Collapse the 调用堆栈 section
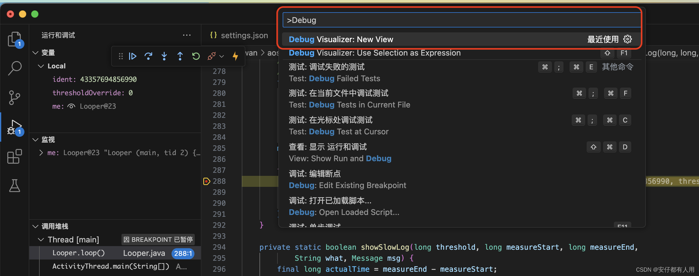 tap(35, 226)
